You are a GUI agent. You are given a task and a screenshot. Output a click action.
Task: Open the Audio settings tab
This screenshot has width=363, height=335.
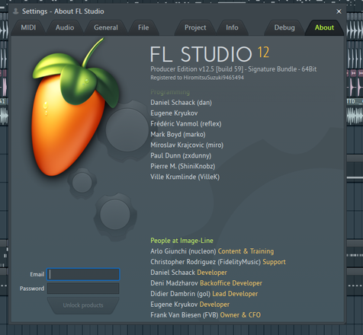(x=65, y=27)
